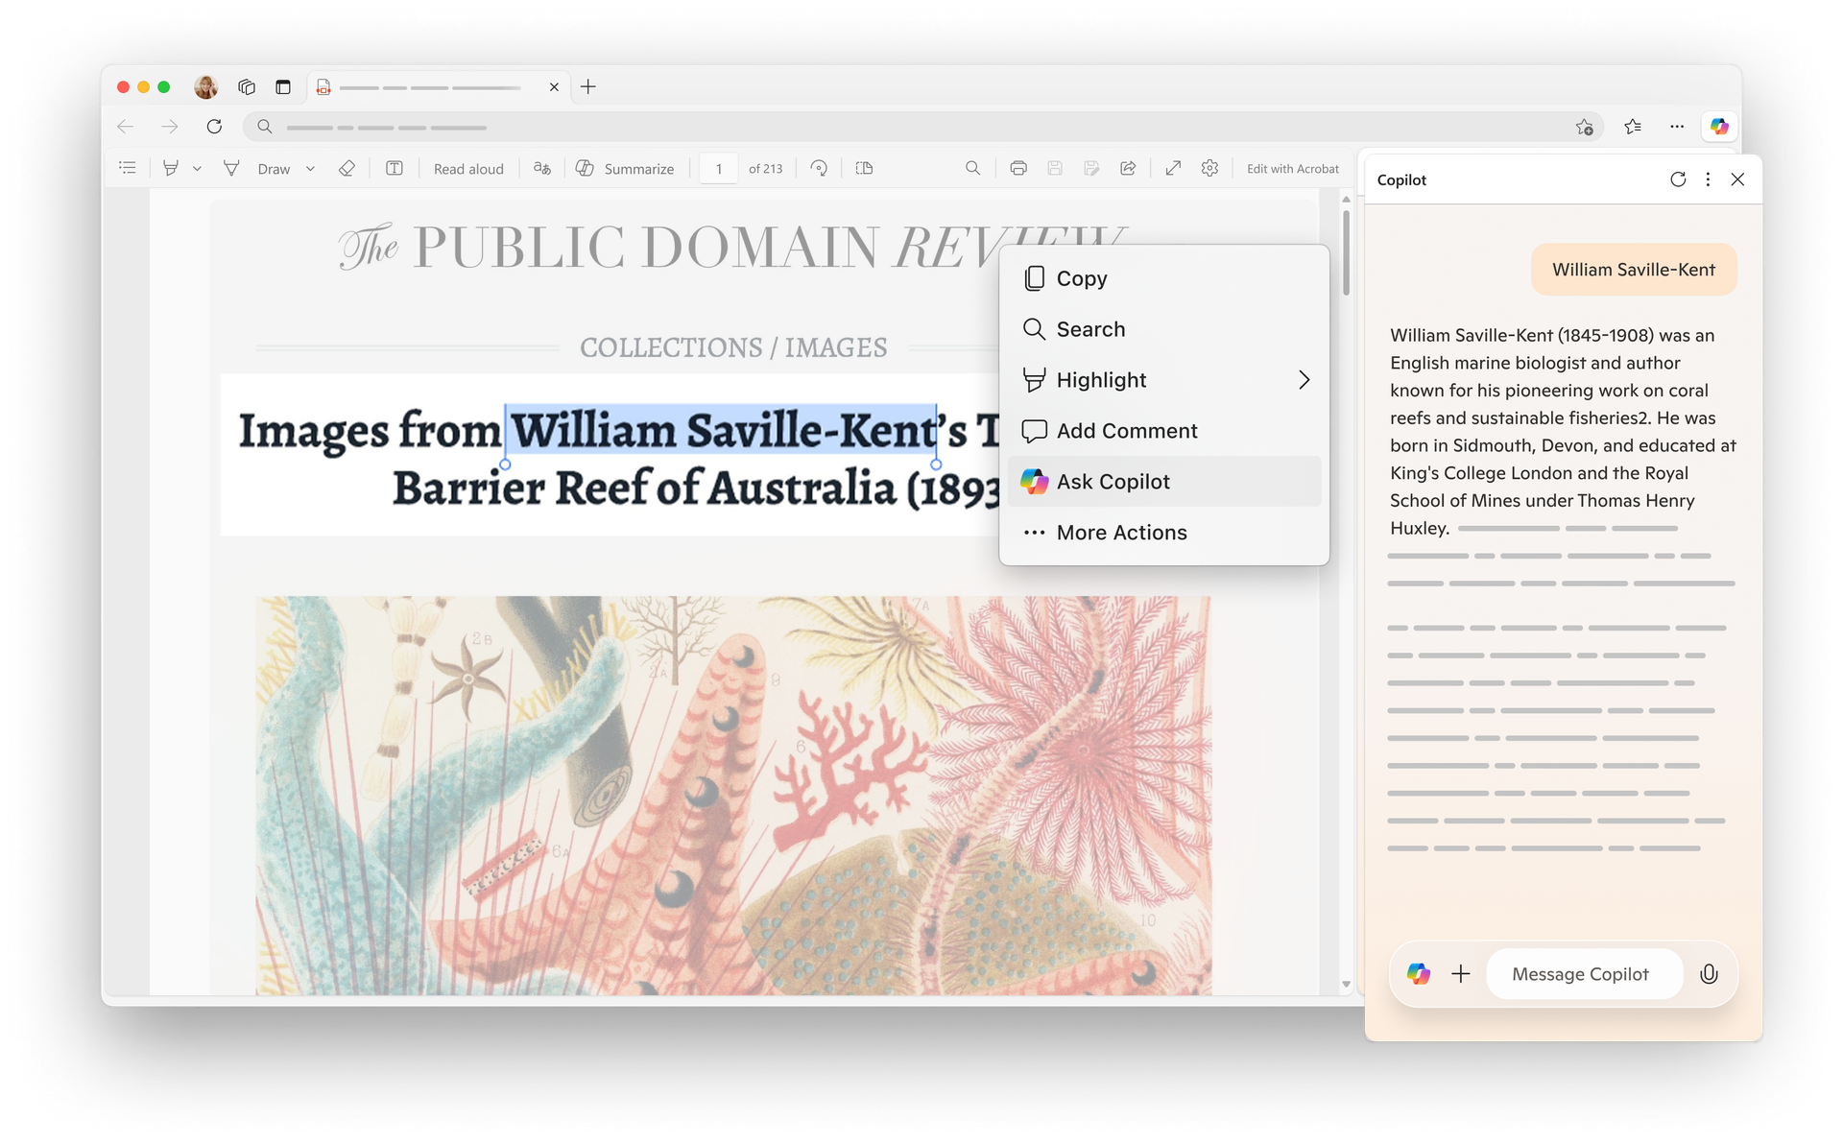Select the Erase tool
The height and width of the screenshot is (1144, 1843).
click(347, 168)
